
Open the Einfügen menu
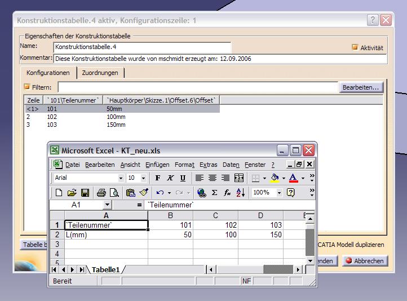click(x=157, y=165)
